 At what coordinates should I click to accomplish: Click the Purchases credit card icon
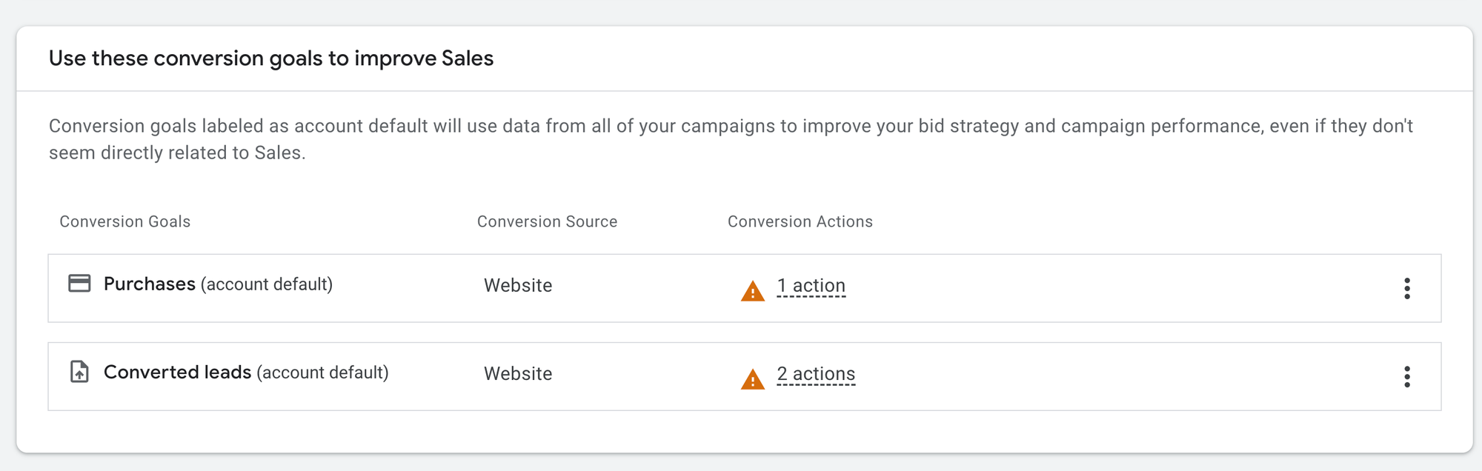79,284
